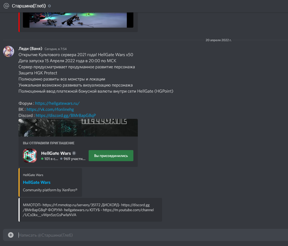Image resolution: width=288 pixels, height=246 pixels.
Task: Click the Community platform by XenForo description
Action: pyautogui.click(x=50, y=190)
